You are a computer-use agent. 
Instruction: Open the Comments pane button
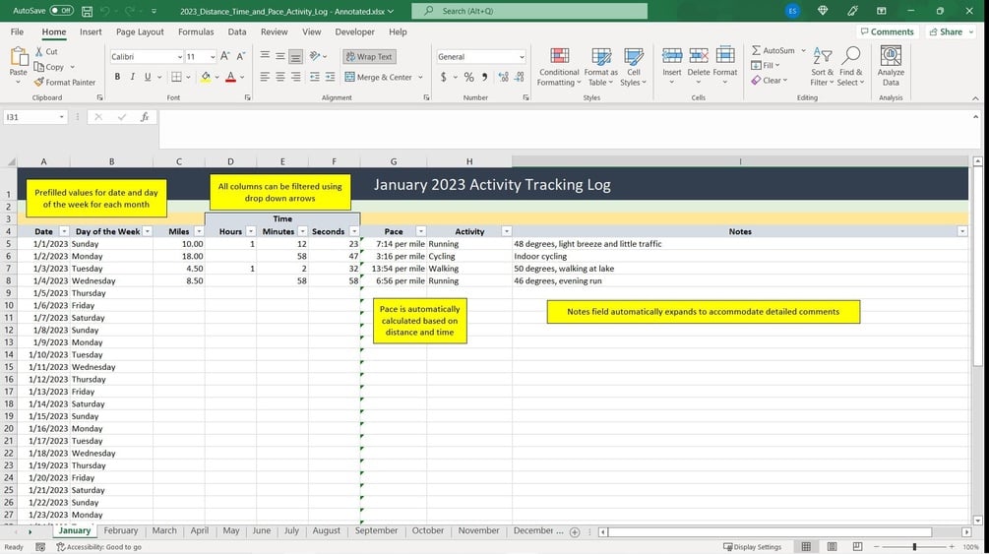(887, 31)
